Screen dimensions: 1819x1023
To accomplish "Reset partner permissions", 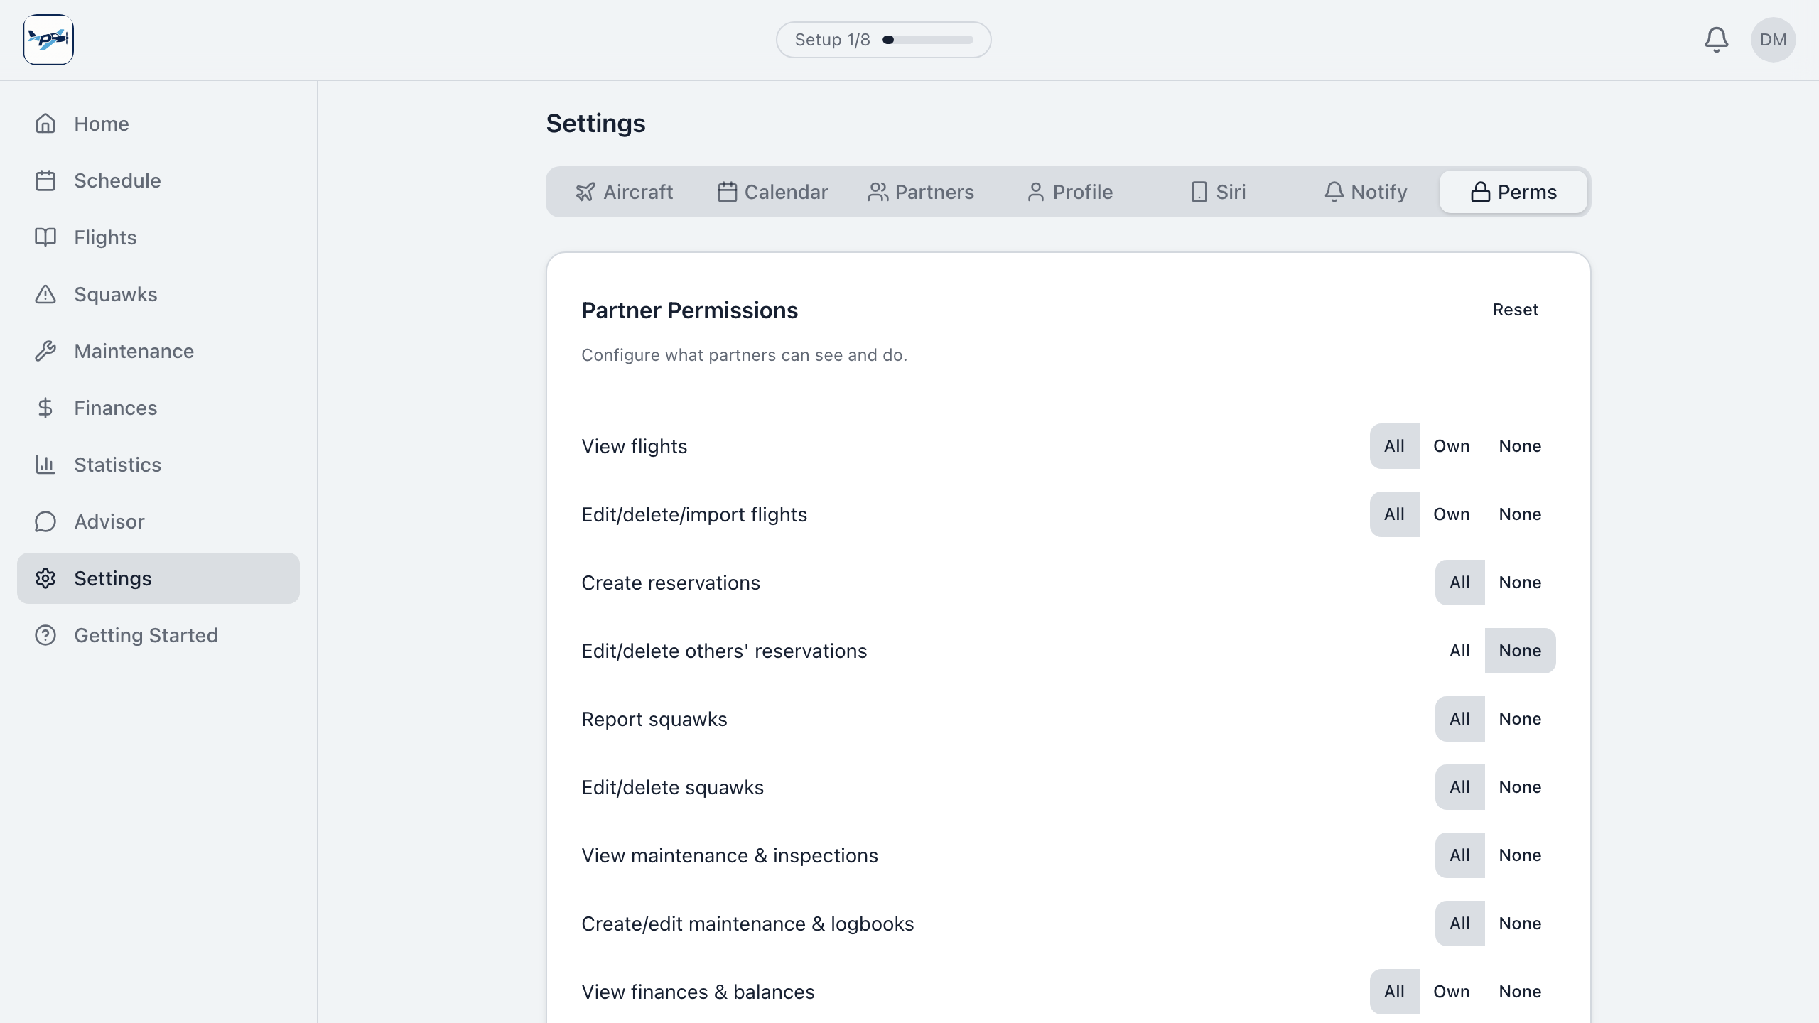I will point(1515,310).
